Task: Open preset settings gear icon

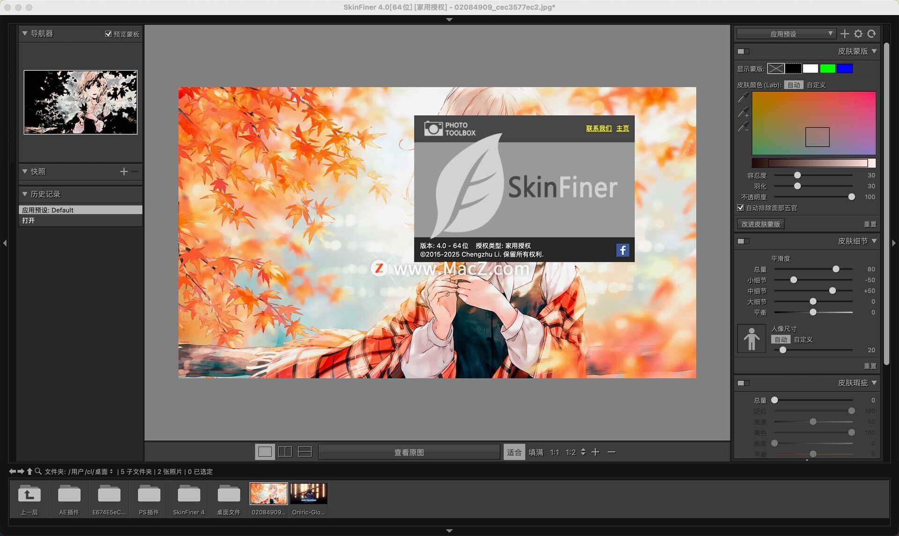Action: (858, 34)
